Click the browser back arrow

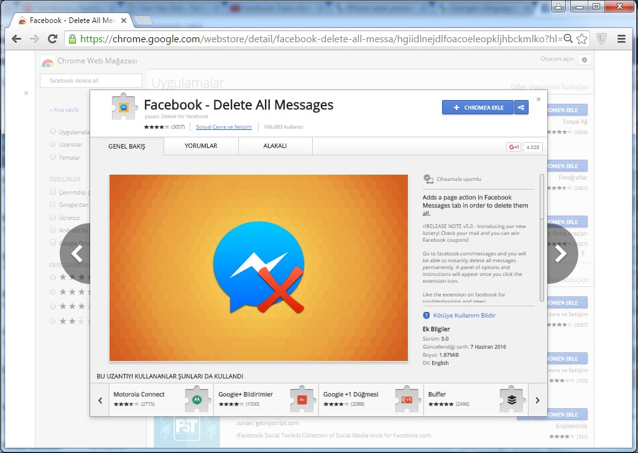point(16,39)
